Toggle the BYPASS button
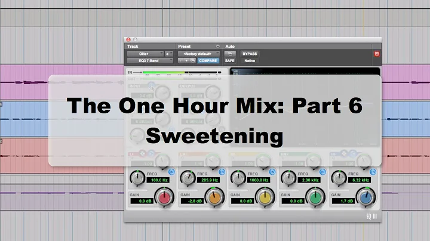Viewport: 430px width, 241px height. pyautogui.click(x=250, y=54)
